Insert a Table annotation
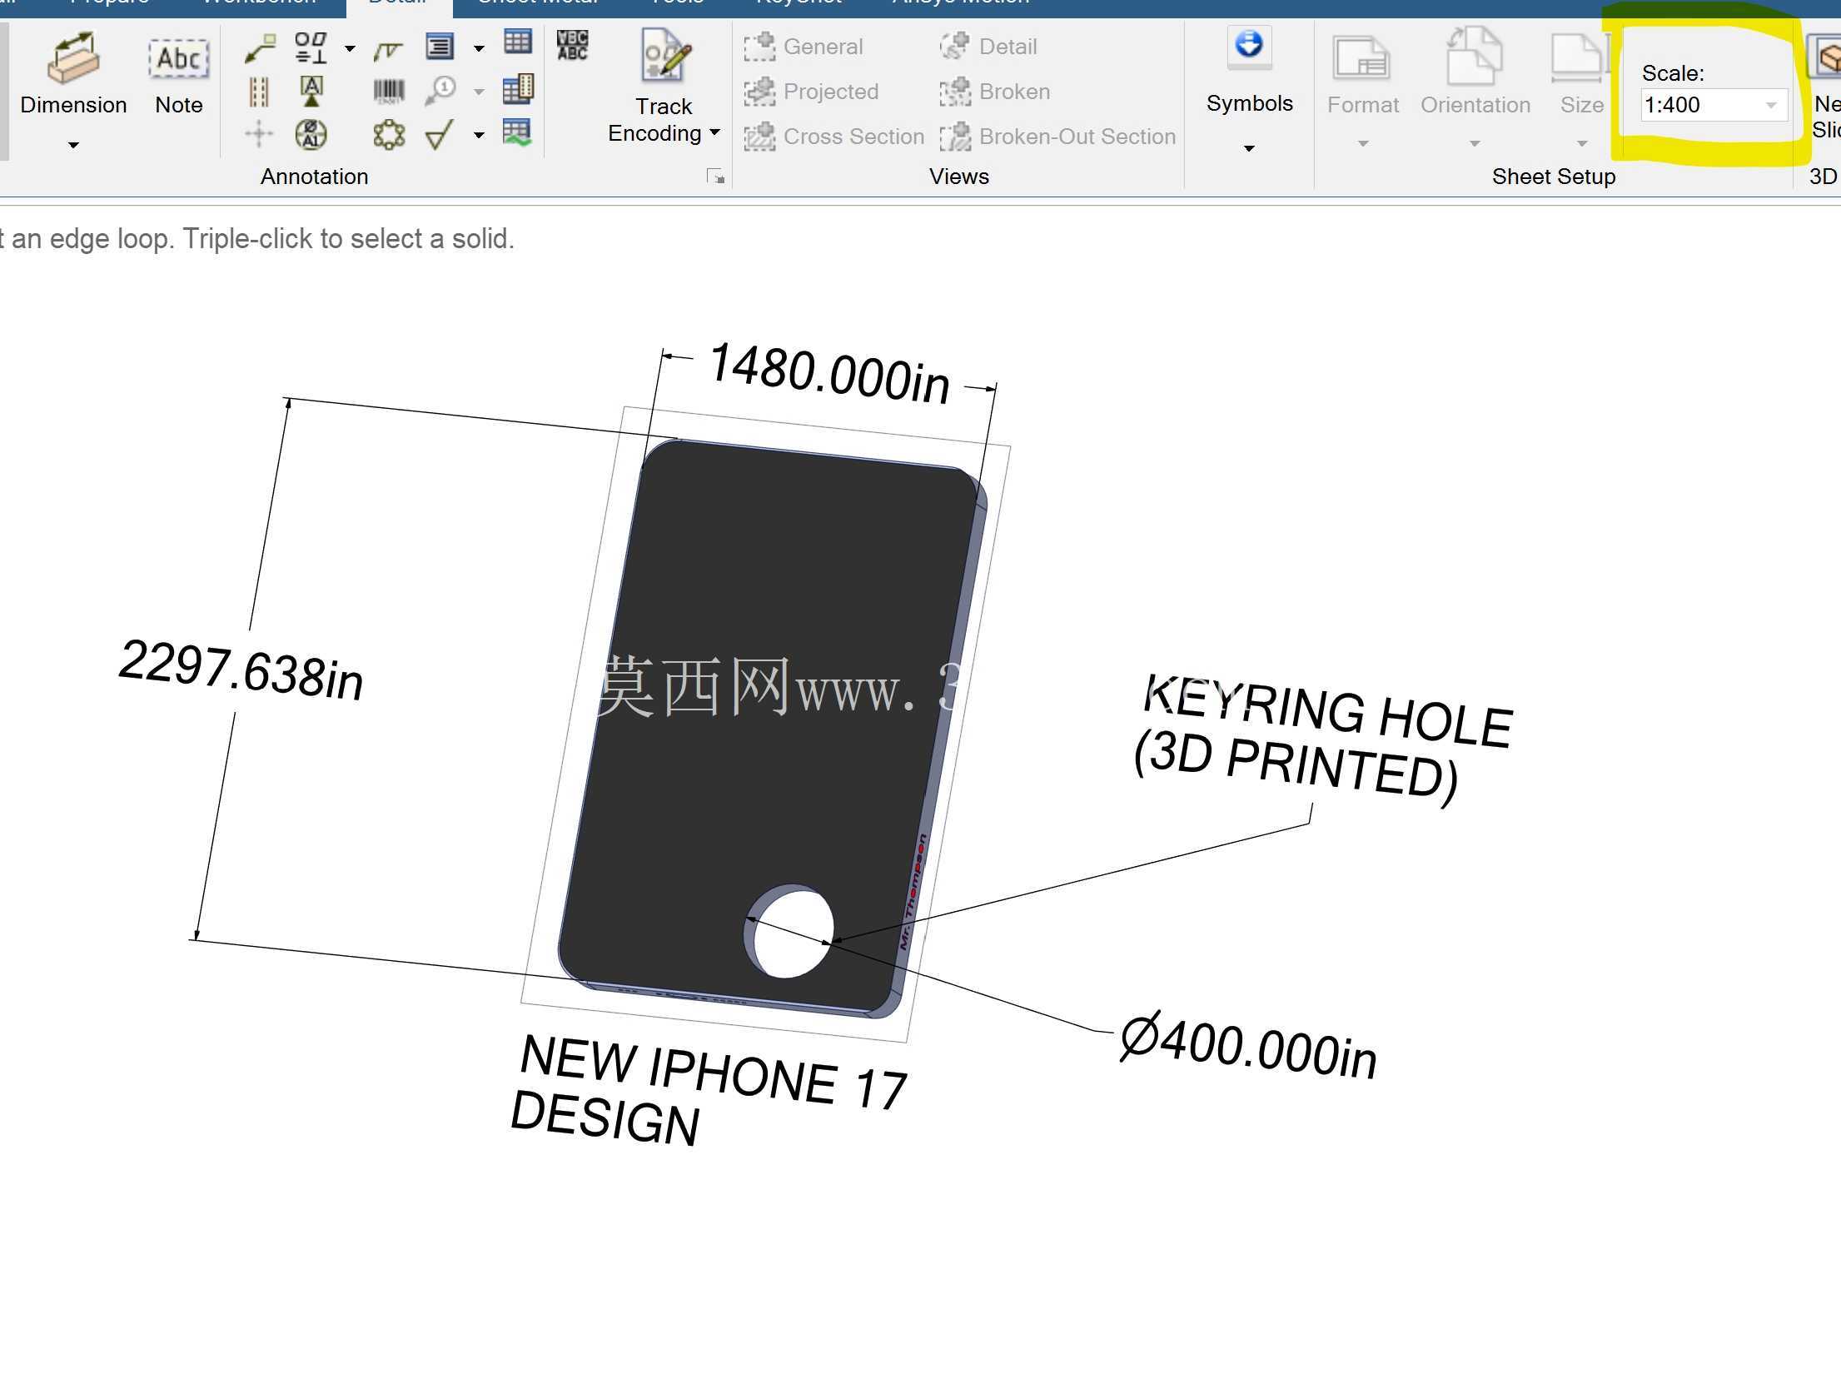Viewport: 1841px width, 1379px height. [518, 42]
